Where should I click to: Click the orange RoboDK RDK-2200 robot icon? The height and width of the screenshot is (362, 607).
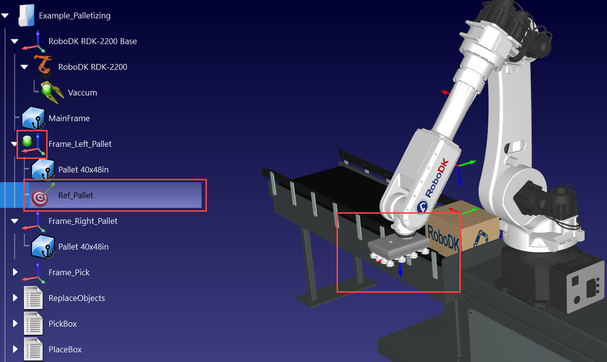click(43, 66)
